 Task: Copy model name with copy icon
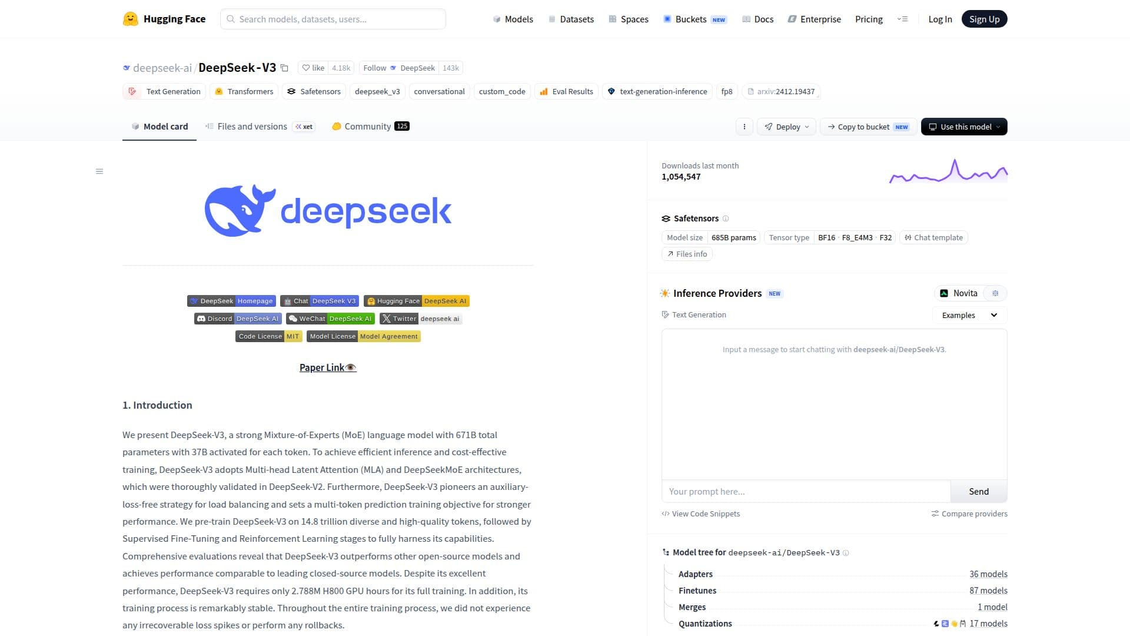(x=284, y=68)
